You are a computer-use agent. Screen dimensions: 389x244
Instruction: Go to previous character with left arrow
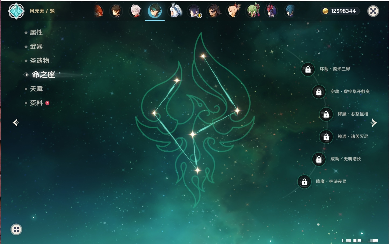pyautogui.click(x=16, y=123)
